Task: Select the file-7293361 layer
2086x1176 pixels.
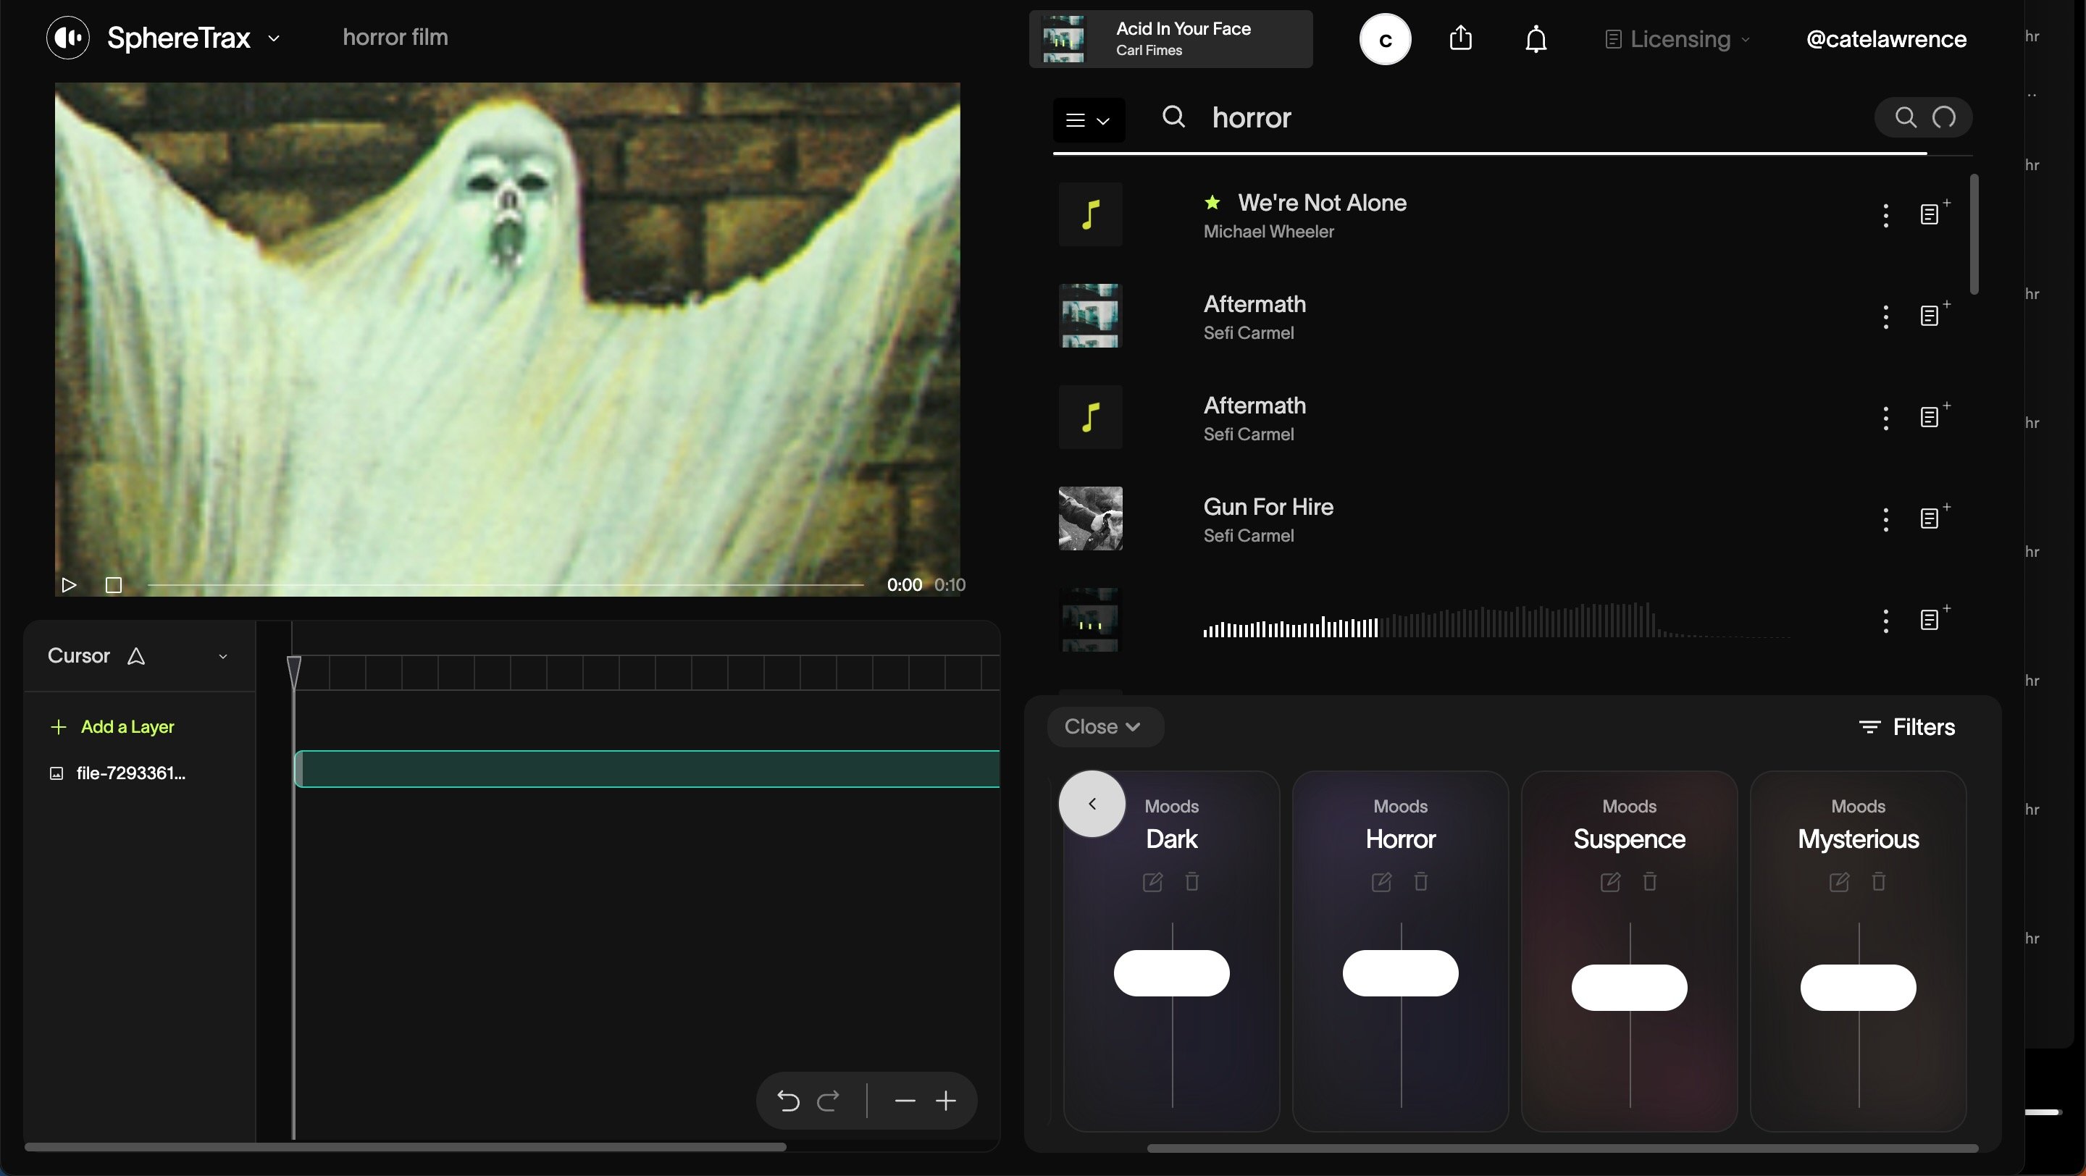Action: click(118, 773)
